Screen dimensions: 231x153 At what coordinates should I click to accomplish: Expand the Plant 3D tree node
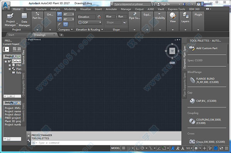[x=10, y=69]
